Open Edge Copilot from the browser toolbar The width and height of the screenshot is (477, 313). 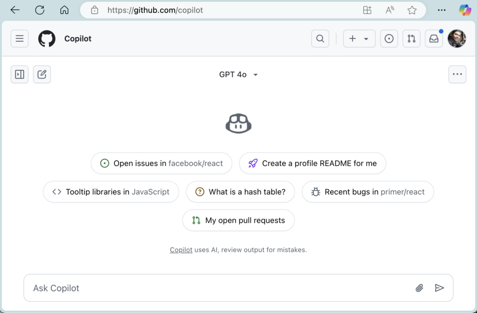pos(465,10)
